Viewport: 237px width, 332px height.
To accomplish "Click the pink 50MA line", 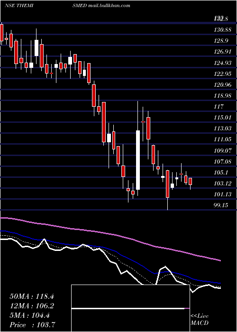I will pos(110,234).
